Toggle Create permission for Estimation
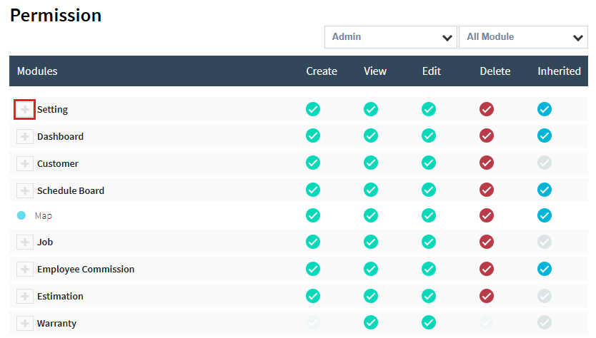Screen dimensions: 596x338 pos(313,296)
